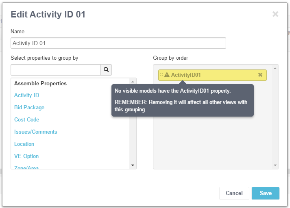This screenshot has height=208, width=290.
Task: Save the Activity ID 01 grouping
Action: (265, 193)
